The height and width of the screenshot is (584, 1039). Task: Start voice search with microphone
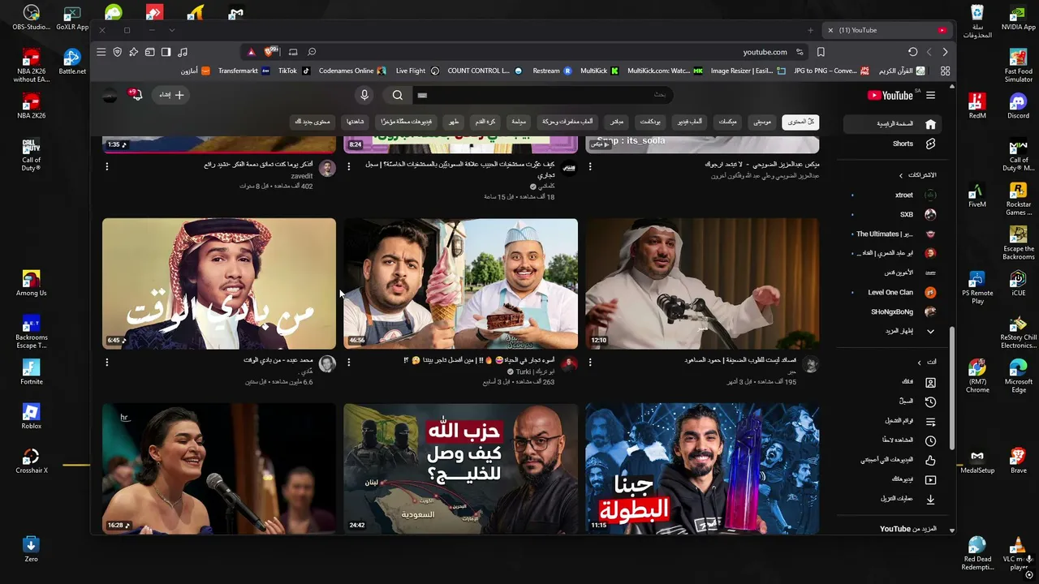pyautogui.click(x=364, y=95)
